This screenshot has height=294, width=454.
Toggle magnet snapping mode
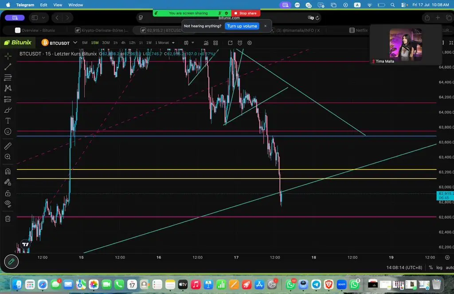8,171
